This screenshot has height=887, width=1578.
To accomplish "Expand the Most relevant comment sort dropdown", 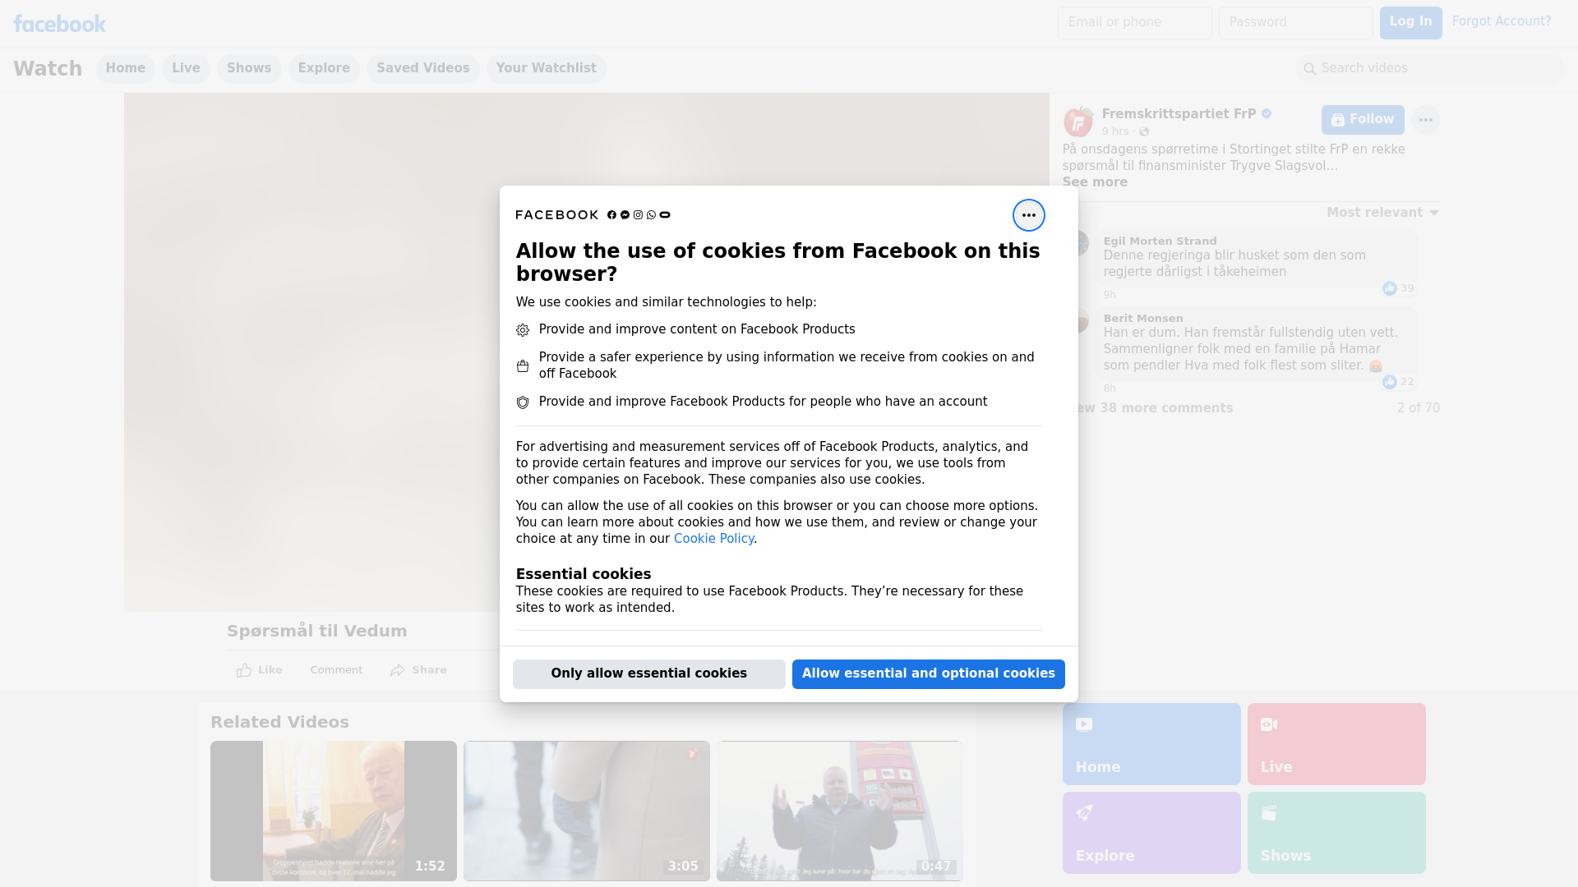I will click(1382, 213).
